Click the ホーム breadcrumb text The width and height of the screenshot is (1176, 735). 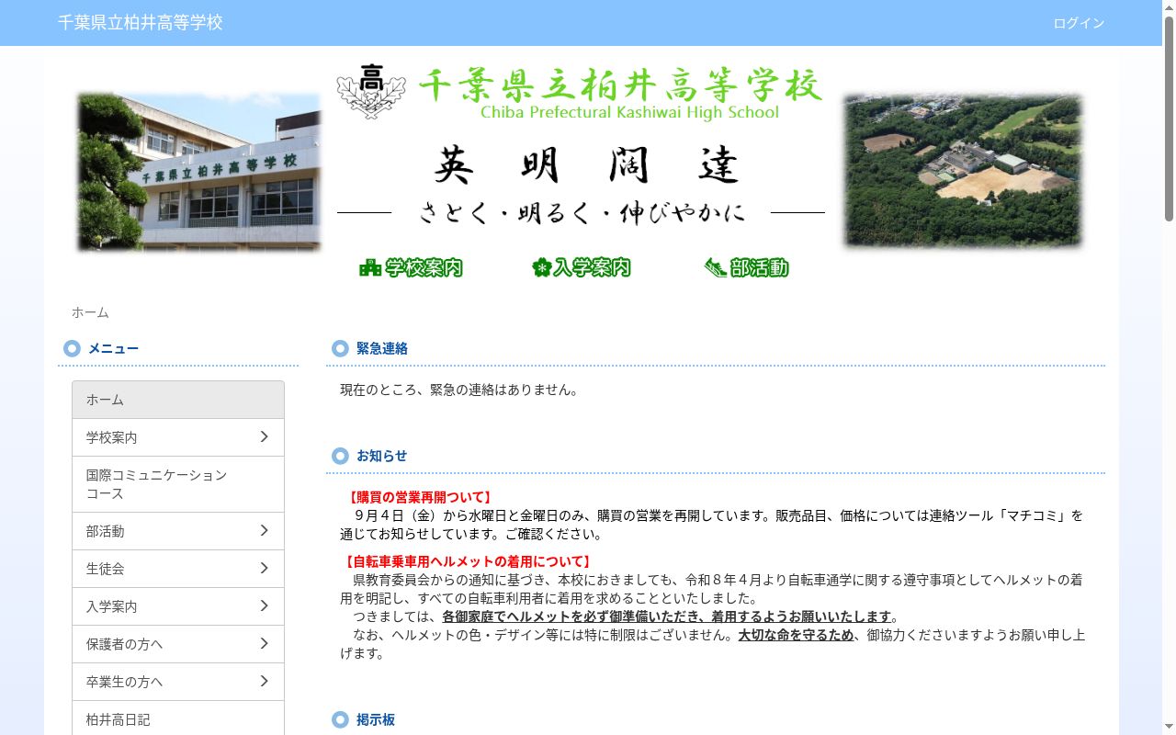click(90, 312)
